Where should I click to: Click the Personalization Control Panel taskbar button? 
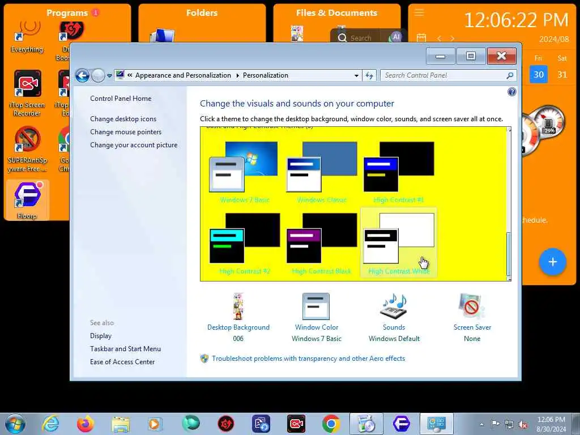(437, 424)
